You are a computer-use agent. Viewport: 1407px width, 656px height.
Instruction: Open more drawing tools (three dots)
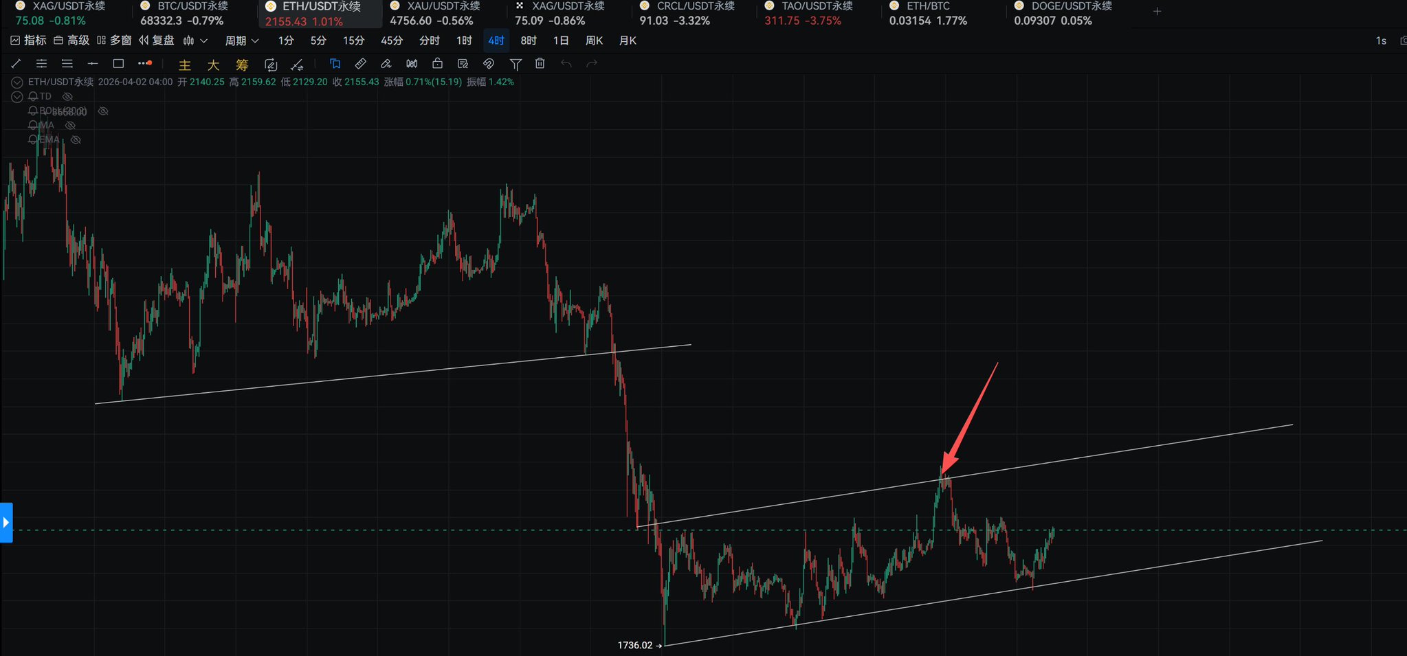pyautogui.click(x=144, y=63)
